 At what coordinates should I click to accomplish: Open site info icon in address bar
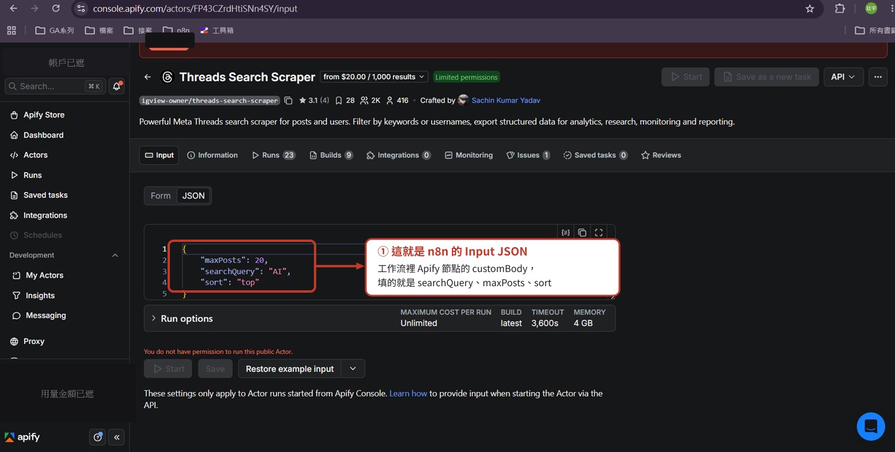[x=81, y=9]
